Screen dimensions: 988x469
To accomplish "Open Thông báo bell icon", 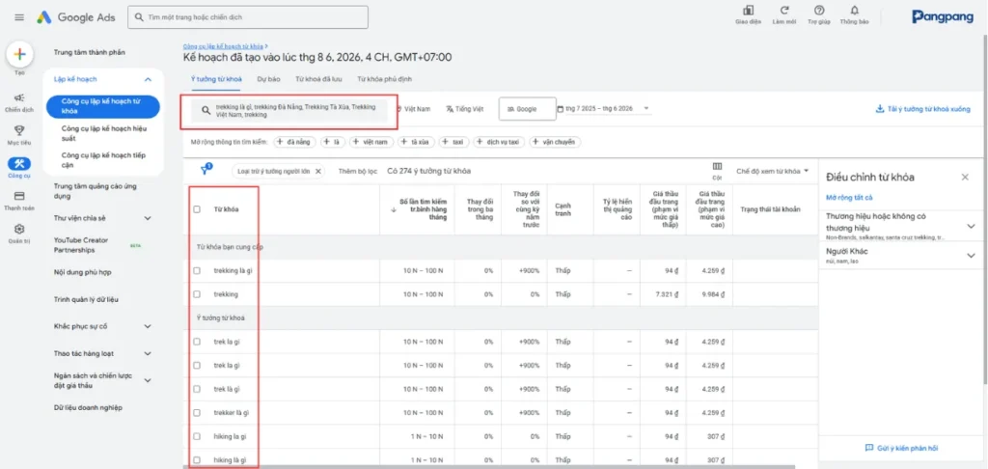I will click(855, 10).
